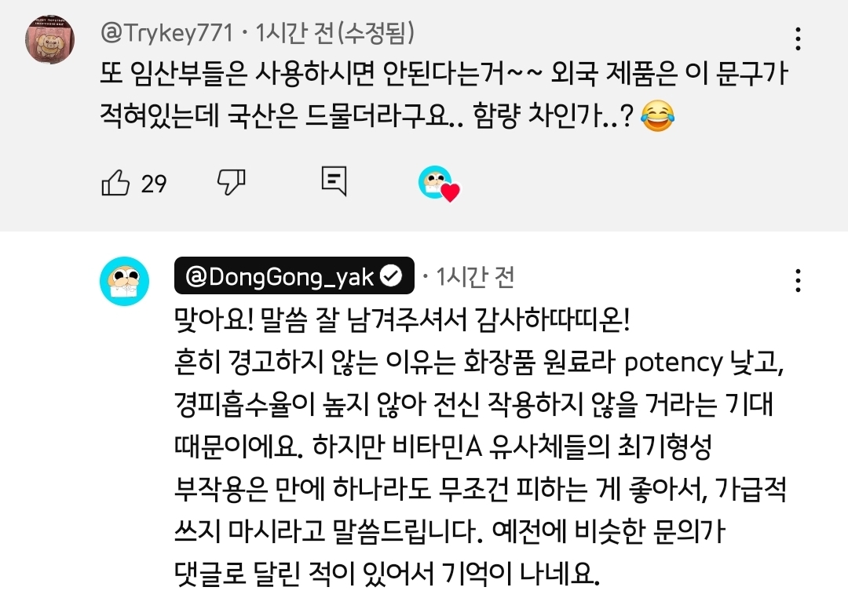The width and height of the screenshot is (848, 609).
Task: Tap the reply line starting '맞아요!'
Action: tap(402, 320)
